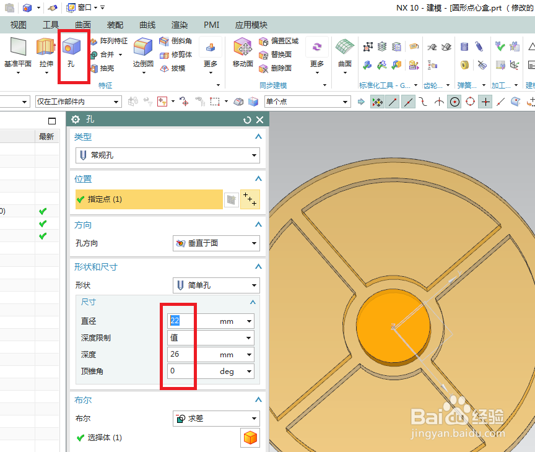
Task: Collapse the 方向 section
Action: tap(258, 225)
